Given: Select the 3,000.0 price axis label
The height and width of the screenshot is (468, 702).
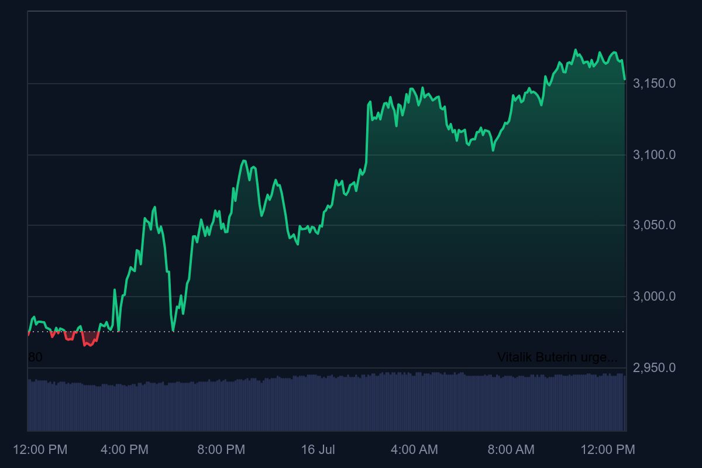Looking at the screenshot, I should coord(654,297).
